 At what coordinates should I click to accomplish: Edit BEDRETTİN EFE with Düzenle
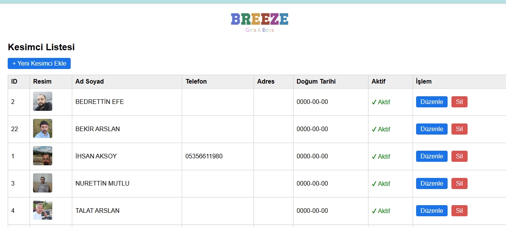pyautogui.click(x=432, y=102)
